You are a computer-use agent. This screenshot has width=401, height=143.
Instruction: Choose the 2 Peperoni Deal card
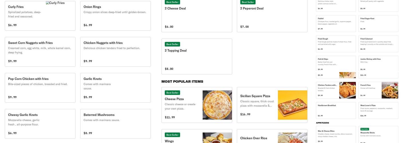click(272, 16)
